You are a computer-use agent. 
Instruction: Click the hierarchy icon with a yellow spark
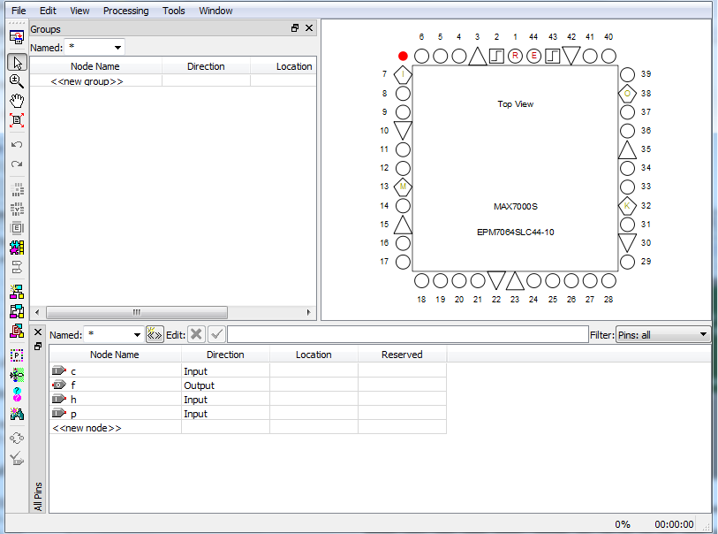(x=17, y=292)
